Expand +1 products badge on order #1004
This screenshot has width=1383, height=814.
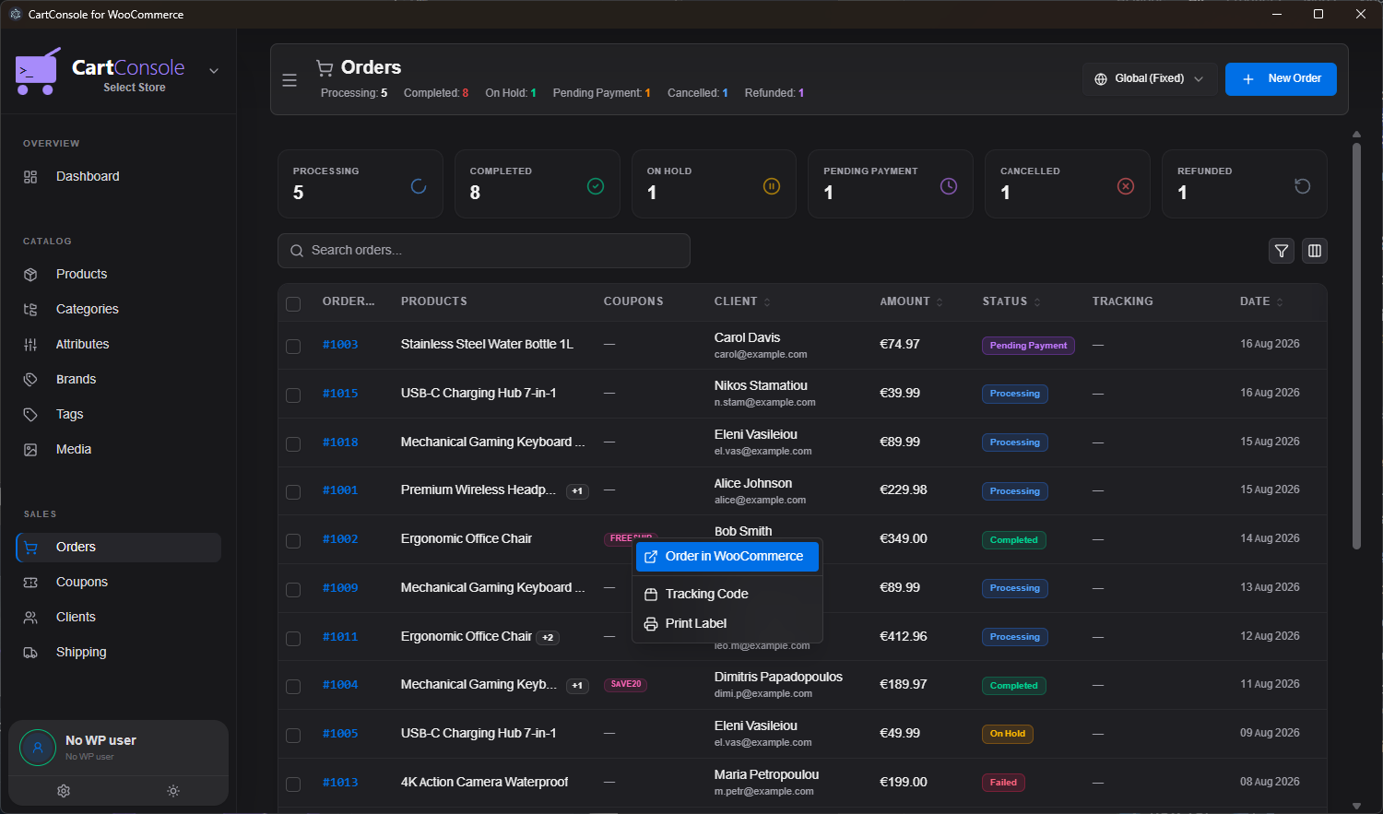pos(577,686)
